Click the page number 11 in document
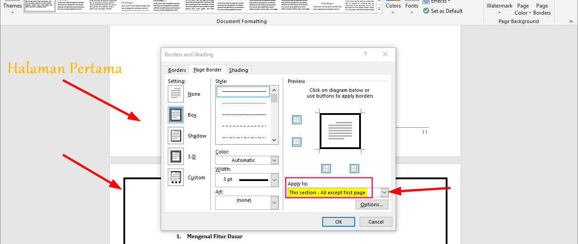Screen dimensions: 578x244 pos(425,132)
